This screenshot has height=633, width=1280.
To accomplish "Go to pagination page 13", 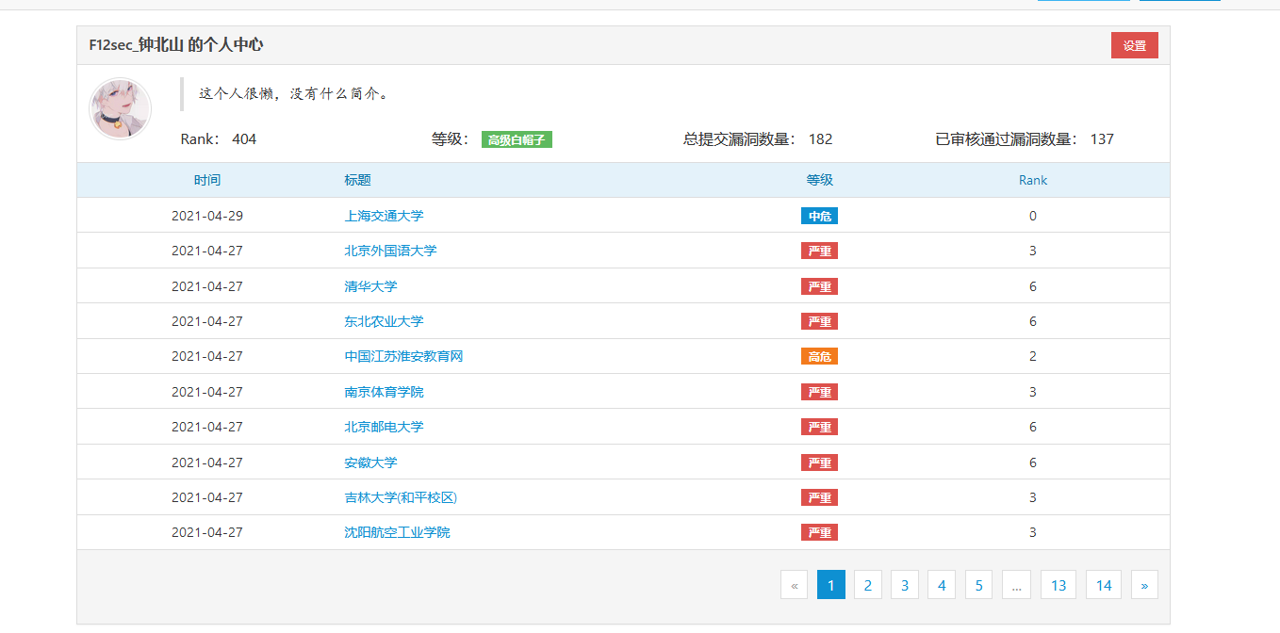I will click(x=1058, y=585).
